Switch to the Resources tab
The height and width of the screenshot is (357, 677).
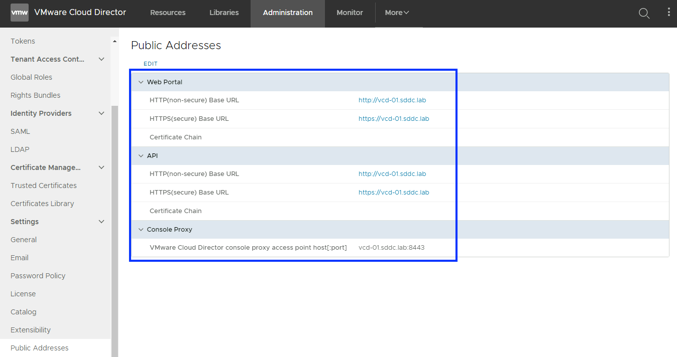pyautogui.click(x=168, y=13)
